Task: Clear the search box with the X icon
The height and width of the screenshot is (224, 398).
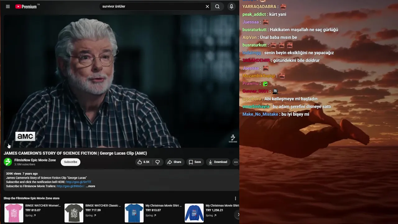Action: pos(207,7)
